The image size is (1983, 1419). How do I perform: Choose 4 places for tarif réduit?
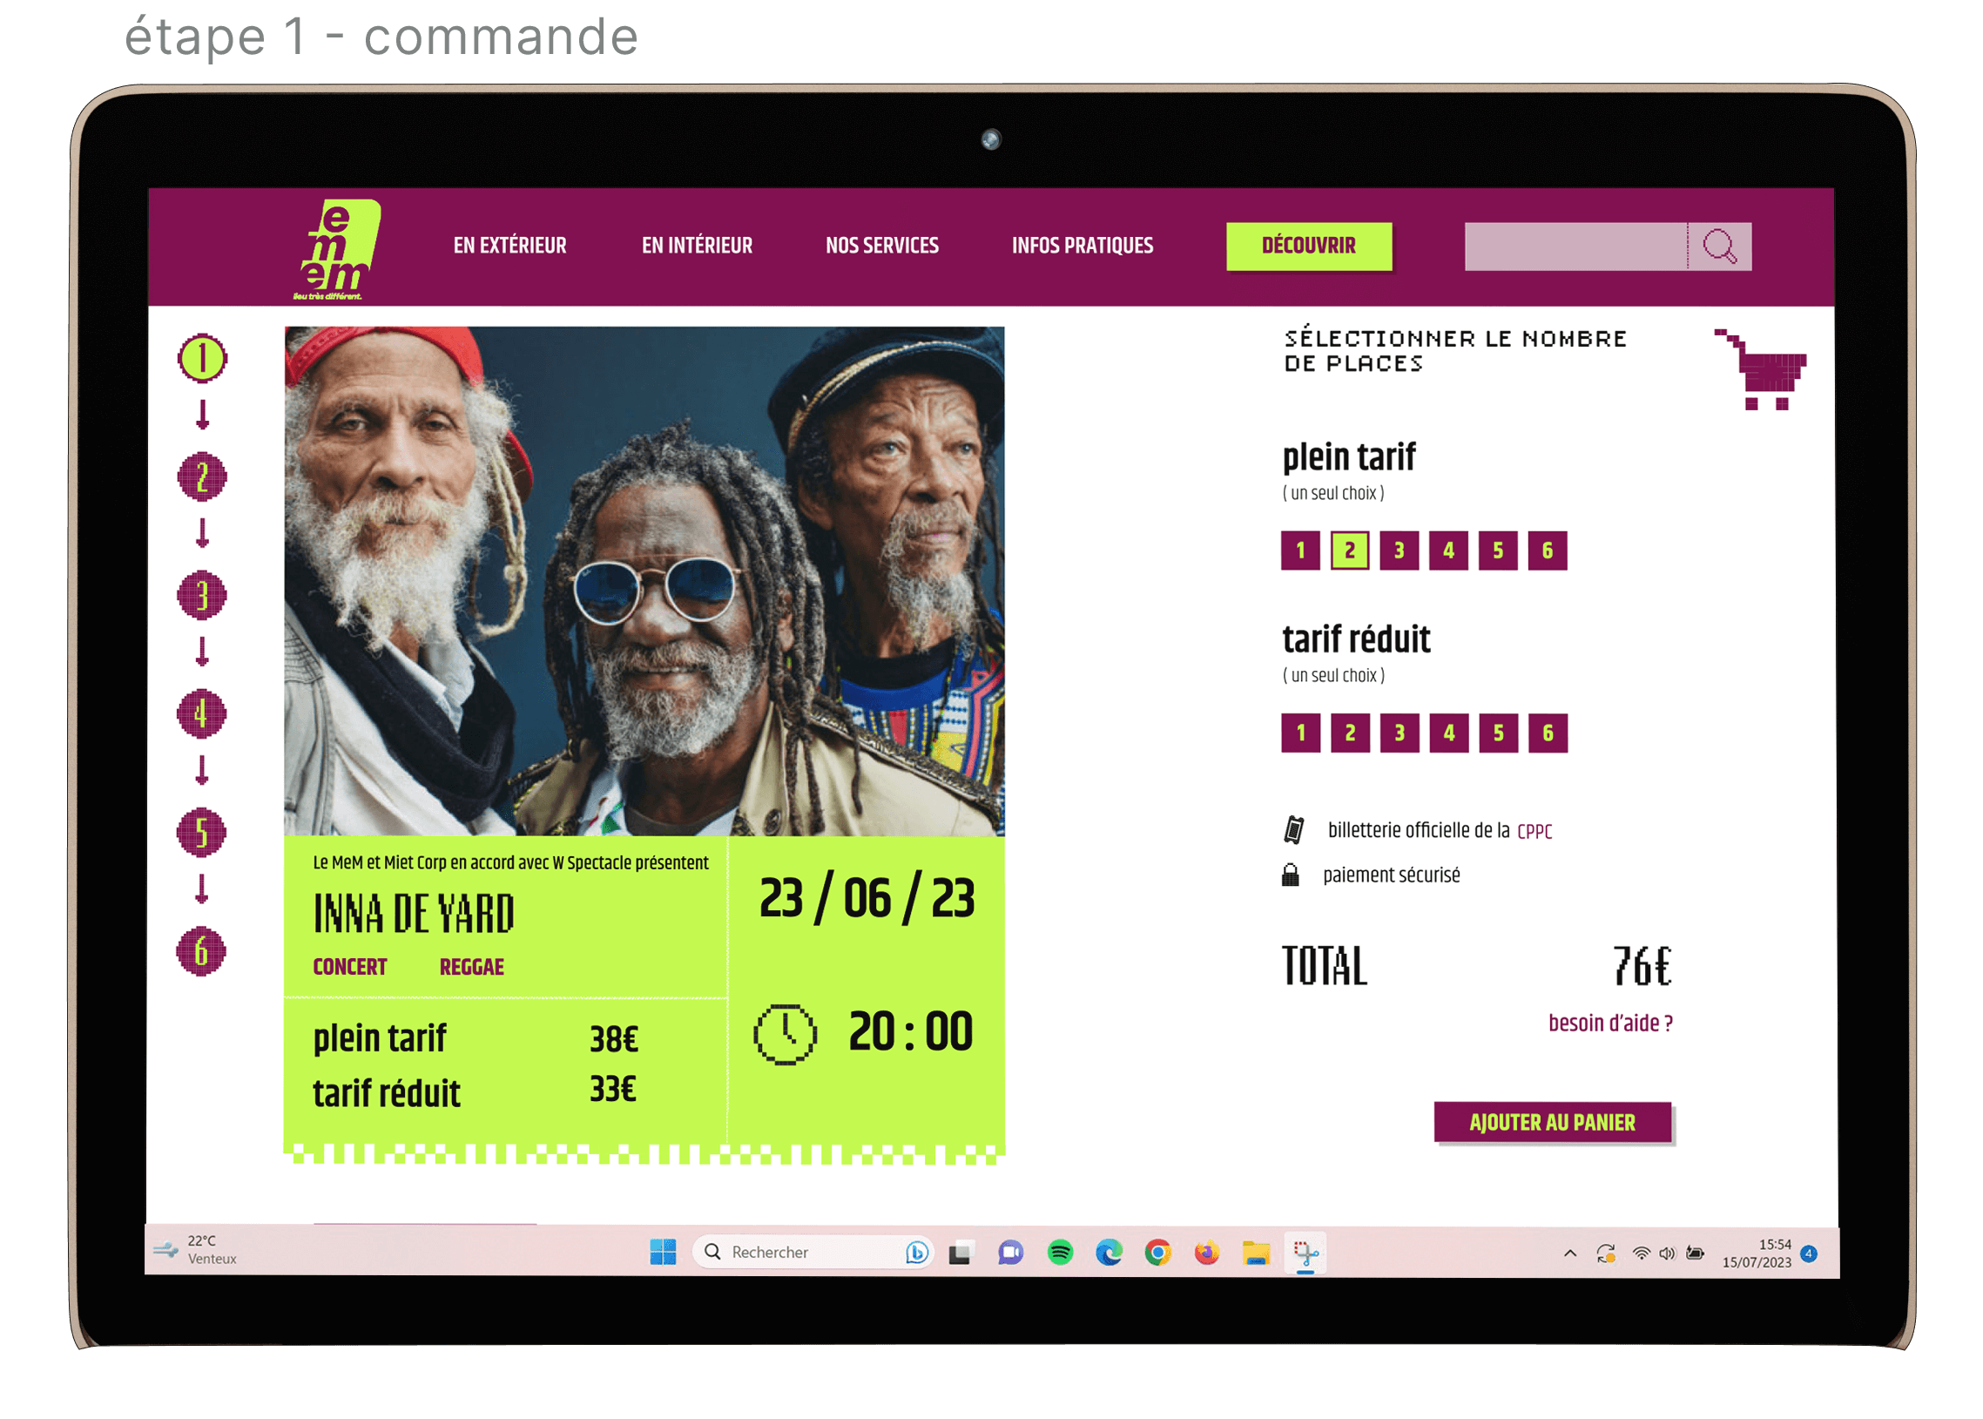coord(1448,733)
